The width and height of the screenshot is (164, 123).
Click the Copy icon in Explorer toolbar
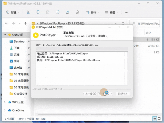click(x=38, y=12)
